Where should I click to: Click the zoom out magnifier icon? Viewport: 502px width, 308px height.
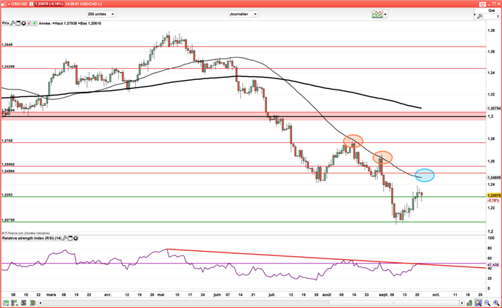pos(487,303)
